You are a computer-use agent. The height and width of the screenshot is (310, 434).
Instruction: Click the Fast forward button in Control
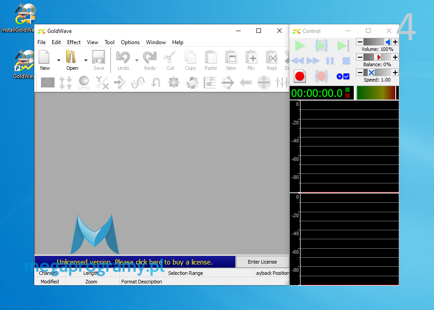pos(313,61)
